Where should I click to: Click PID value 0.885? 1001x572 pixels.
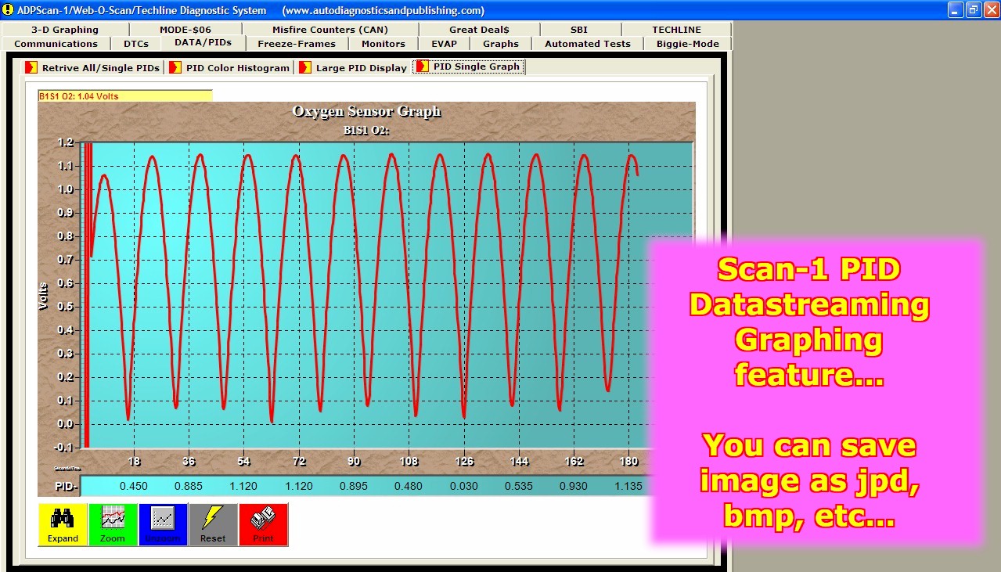tap(189, 486)
